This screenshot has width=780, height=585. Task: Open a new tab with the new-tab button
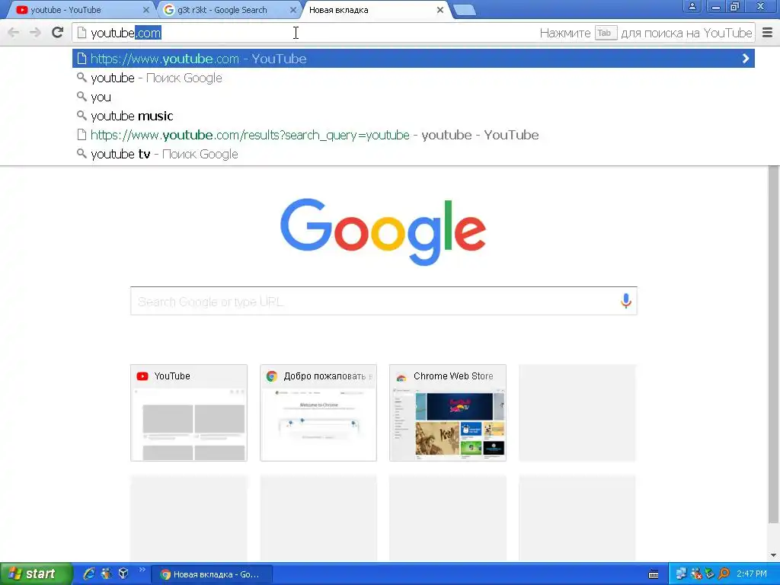pos(465,10)
